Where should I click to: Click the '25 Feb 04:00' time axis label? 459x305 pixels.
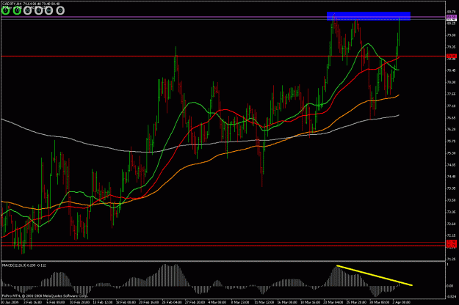point(172,302)
